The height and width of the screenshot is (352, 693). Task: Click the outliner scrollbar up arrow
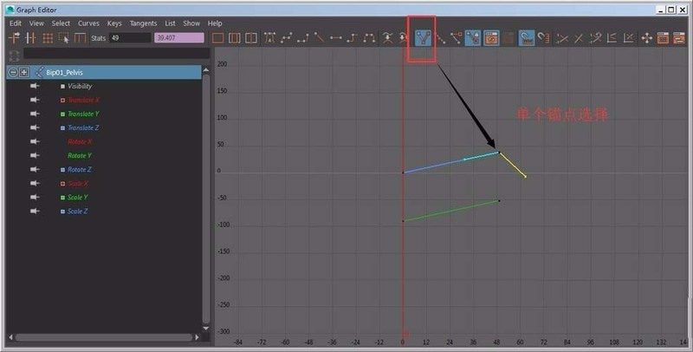(206, 70)
